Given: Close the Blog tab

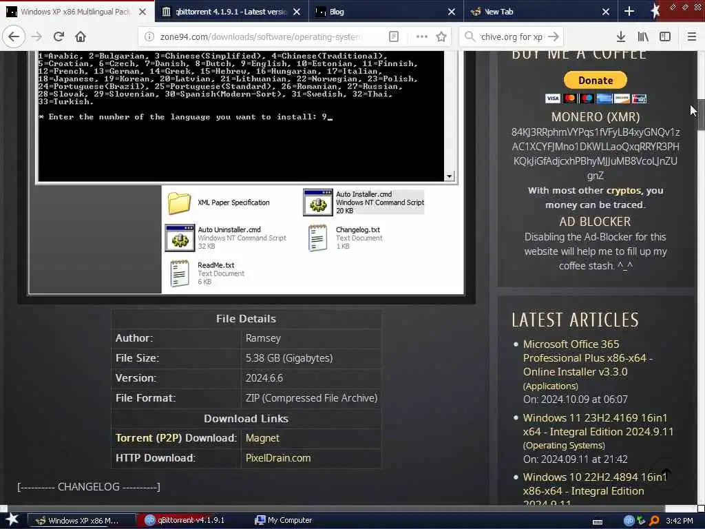Looking at the screenshot, I should click(x=452, y=12).
